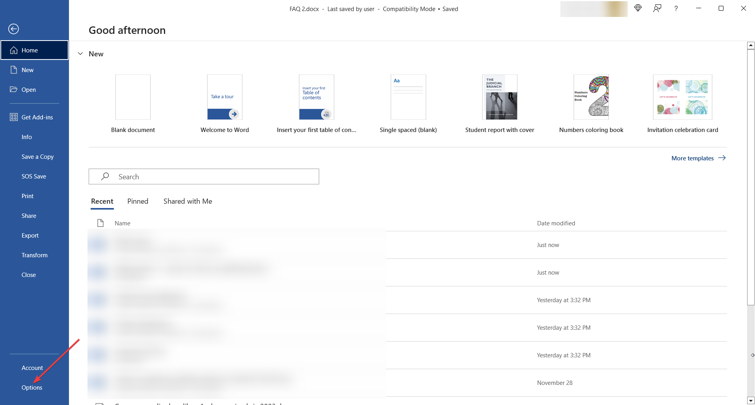Open the Welcome to Word tour template
This screenshot has width=755, height=405.
[225, 104]
